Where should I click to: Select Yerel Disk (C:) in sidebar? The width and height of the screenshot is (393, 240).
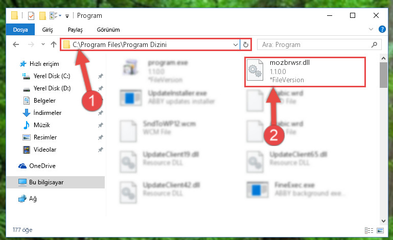tap(52, 76)
